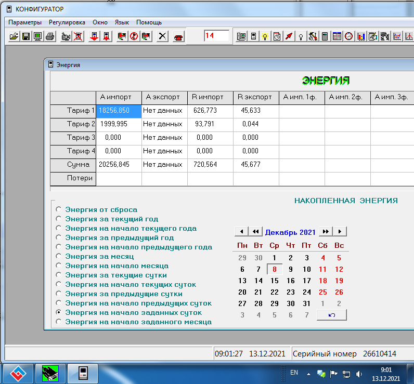Click the gears toolbar icon
The height and width of the screenshot is (384, 414).
(385, 36)
